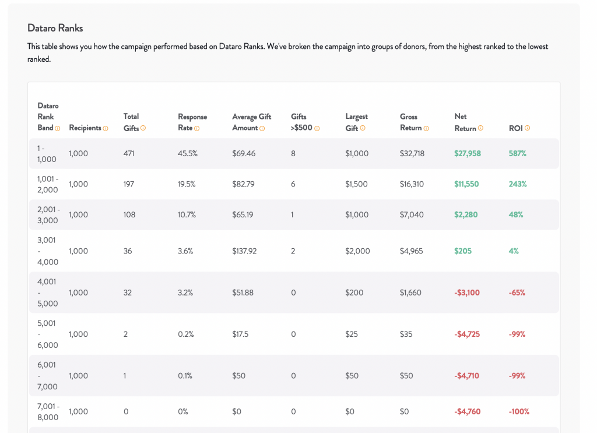Click the $205 net return value

tap(462, 251)
